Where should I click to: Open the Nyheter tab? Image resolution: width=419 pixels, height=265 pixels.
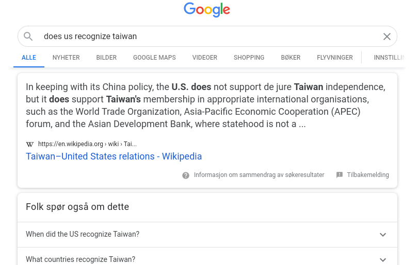pyautogui.click(x=66, y=58)
